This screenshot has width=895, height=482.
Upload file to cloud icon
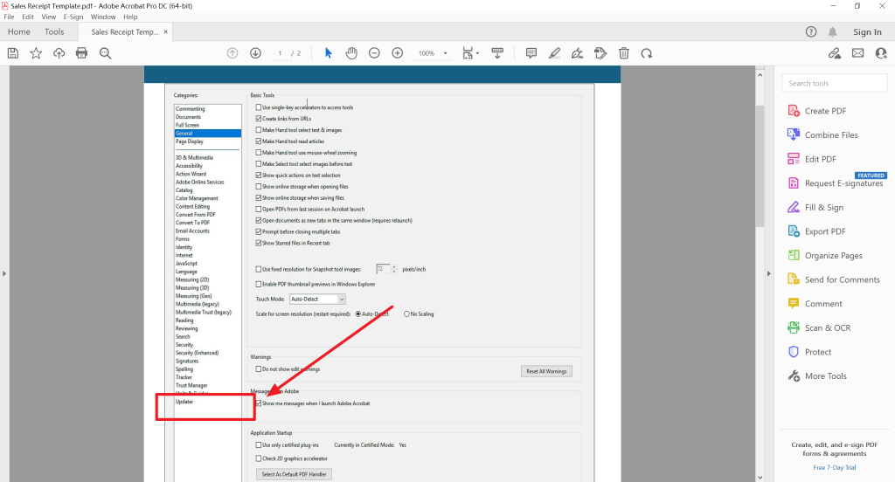click(x=59, y=53)
